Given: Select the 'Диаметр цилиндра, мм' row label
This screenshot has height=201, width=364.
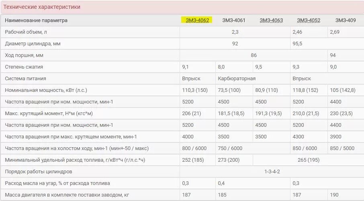Looking at the screenshot, I should click(x=33, y=44).
